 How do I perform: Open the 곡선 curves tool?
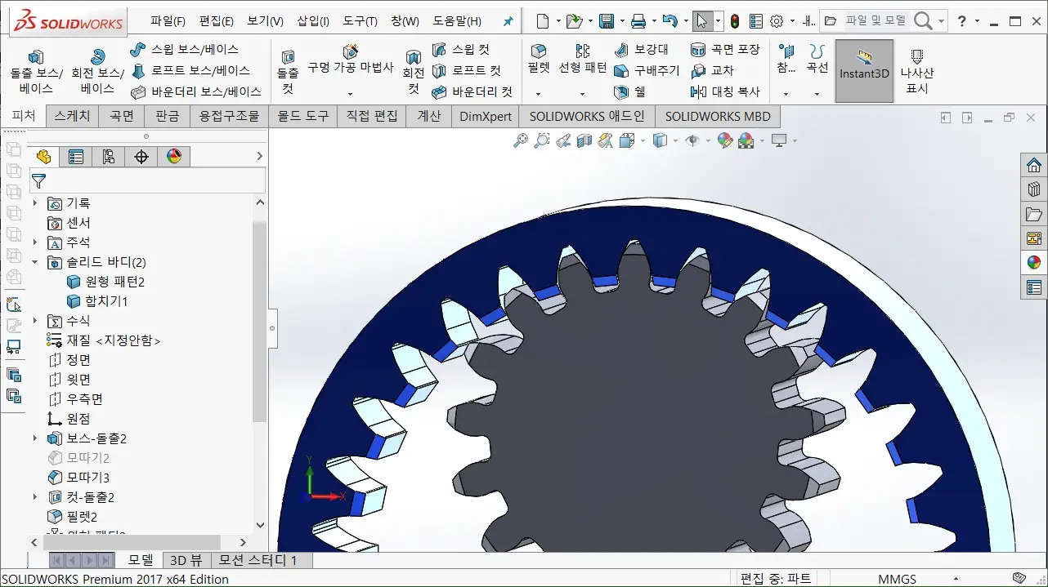click(x=817, y=60)
